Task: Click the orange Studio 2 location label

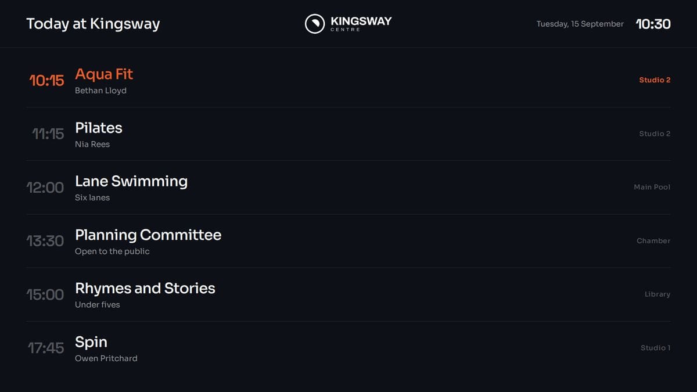Action: (655, 80)
